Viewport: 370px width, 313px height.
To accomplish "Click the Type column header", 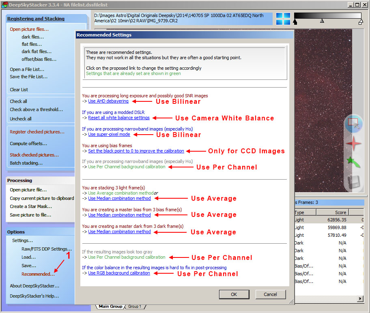I will [305, 212].
